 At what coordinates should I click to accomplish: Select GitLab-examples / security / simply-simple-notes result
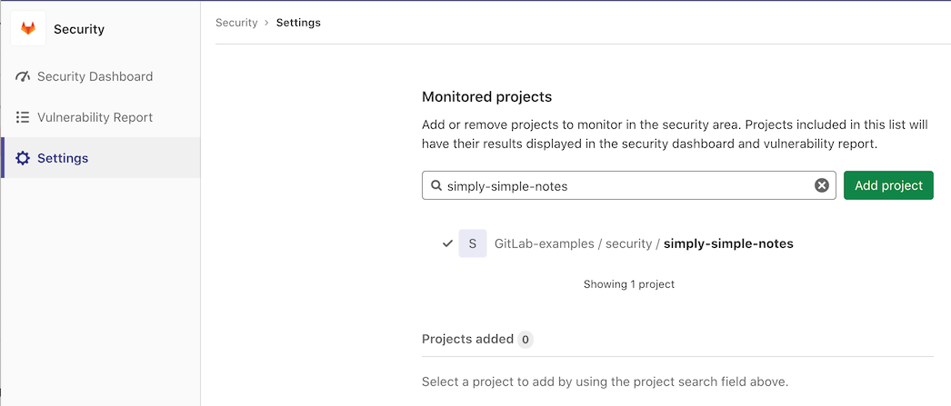click(644, 243)
